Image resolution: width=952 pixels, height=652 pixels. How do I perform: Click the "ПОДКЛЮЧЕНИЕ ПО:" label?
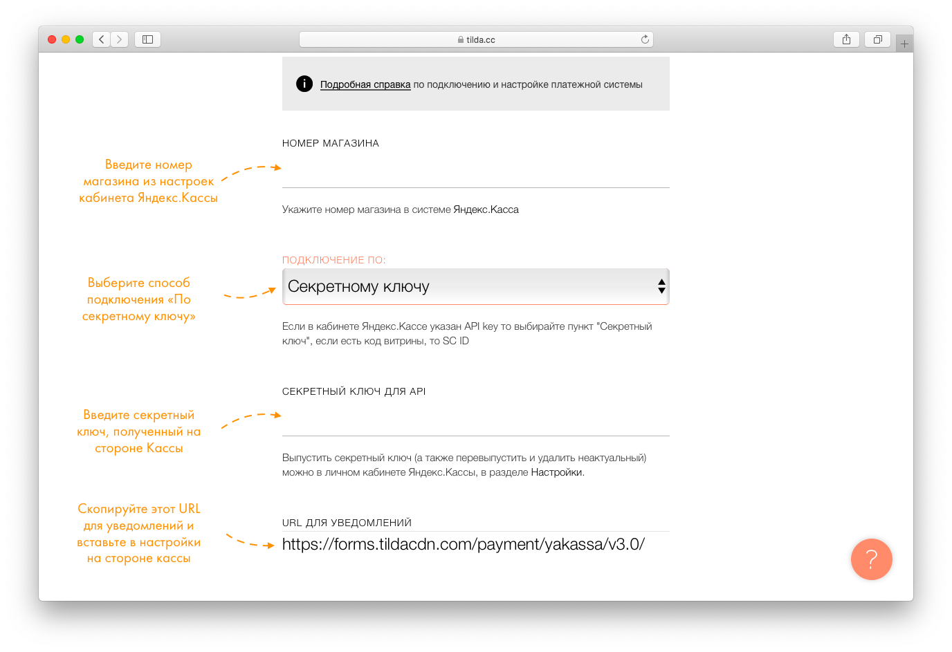[x=333, y=260]
